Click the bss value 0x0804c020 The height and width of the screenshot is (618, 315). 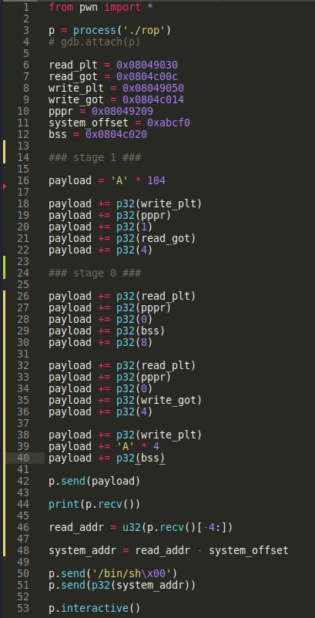point(116,134)
